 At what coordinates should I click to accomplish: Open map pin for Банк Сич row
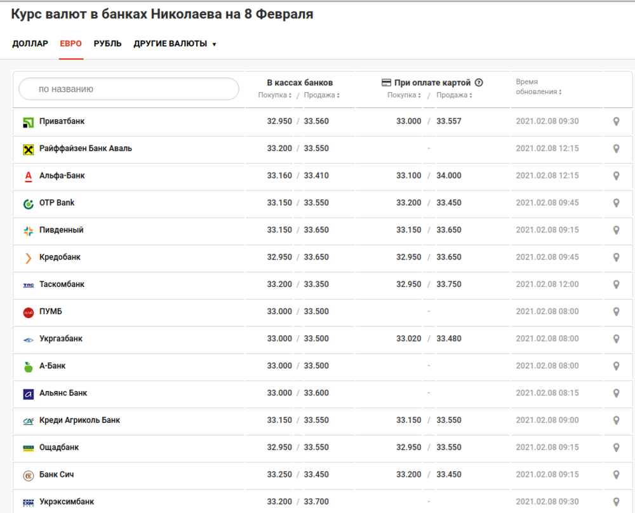[x=616, y=474]
